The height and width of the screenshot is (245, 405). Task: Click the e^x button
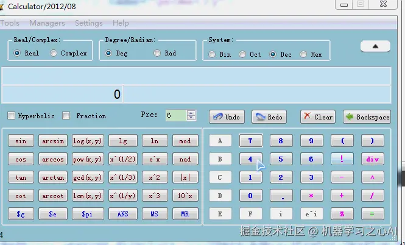click(155, 159)
